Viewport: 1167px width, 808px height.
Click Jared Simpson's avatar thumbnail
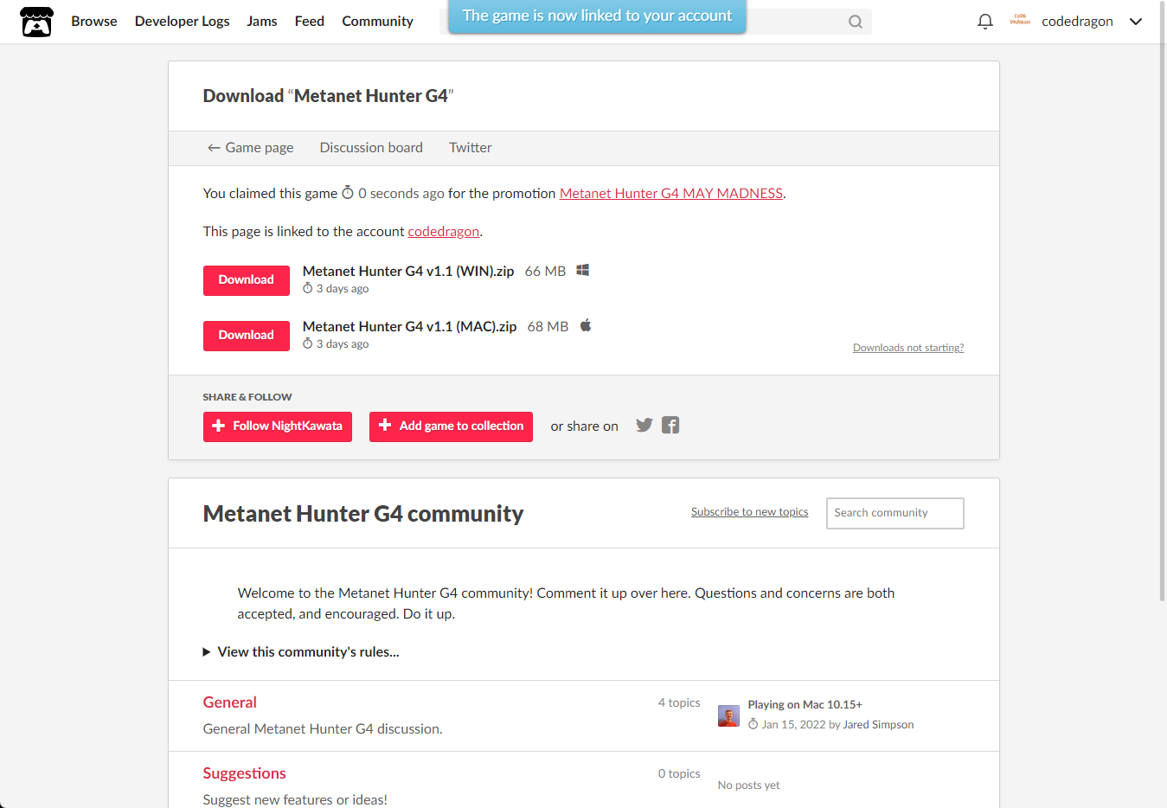pos(729,715)
